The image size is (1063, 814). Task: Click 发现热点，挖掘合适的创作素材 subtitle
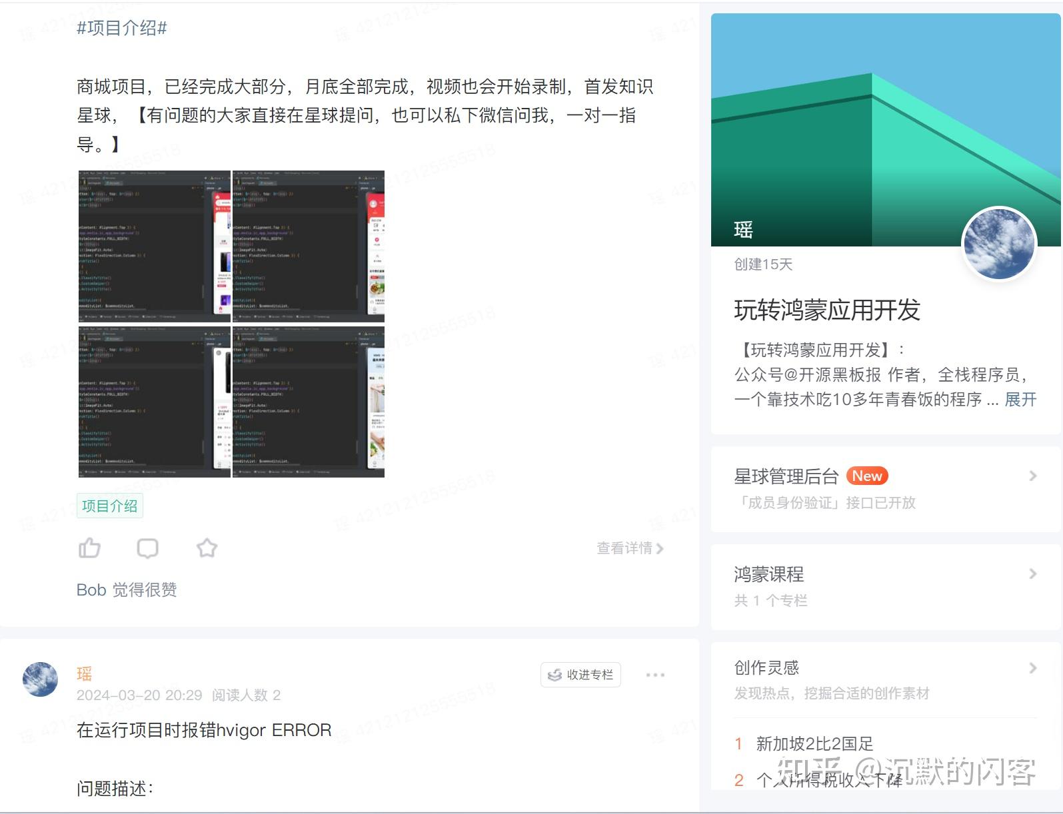832,693
